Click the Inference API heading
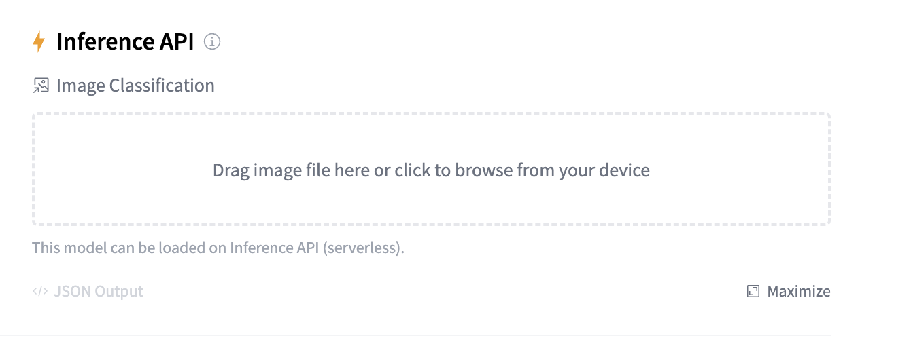The width and height of the screenshot is (911, 342). click(x=125, y=42)
